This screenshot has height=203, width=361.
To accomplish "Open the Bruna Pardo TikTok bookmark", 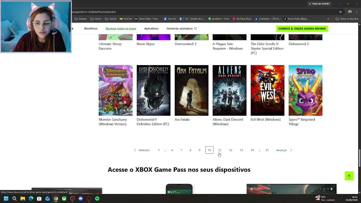I will (296, 19).
